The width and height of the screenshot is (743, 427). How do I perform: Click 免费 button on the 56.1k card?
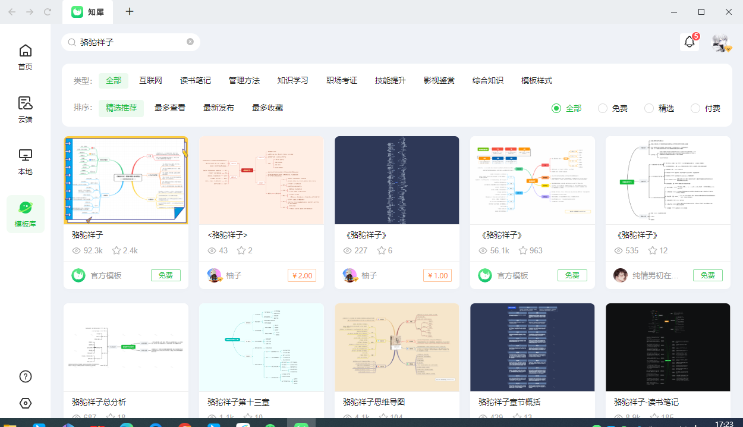click(x=572, y=275)
